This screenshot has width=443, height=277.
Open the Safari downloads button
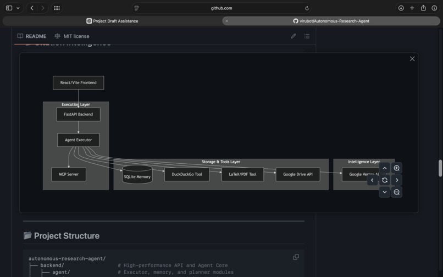tap(401, 8)
